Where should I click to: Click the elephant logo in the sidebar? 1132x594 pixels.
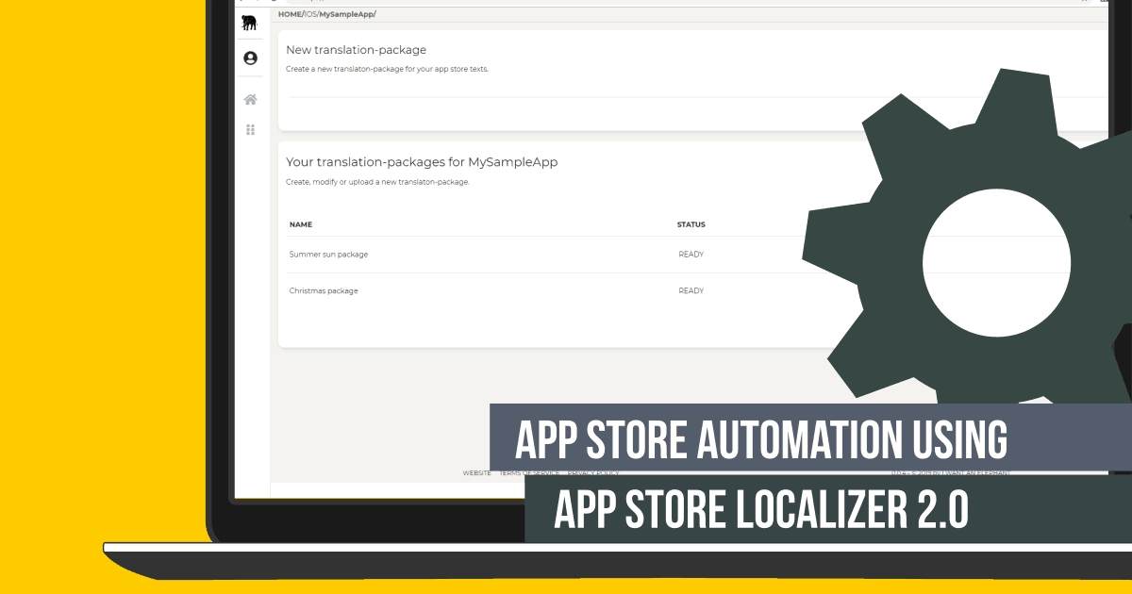250,24
